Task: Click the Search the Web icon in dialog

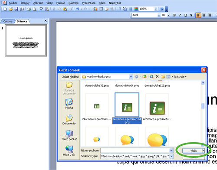Action: pyautogui.click(x=151, y=76)
